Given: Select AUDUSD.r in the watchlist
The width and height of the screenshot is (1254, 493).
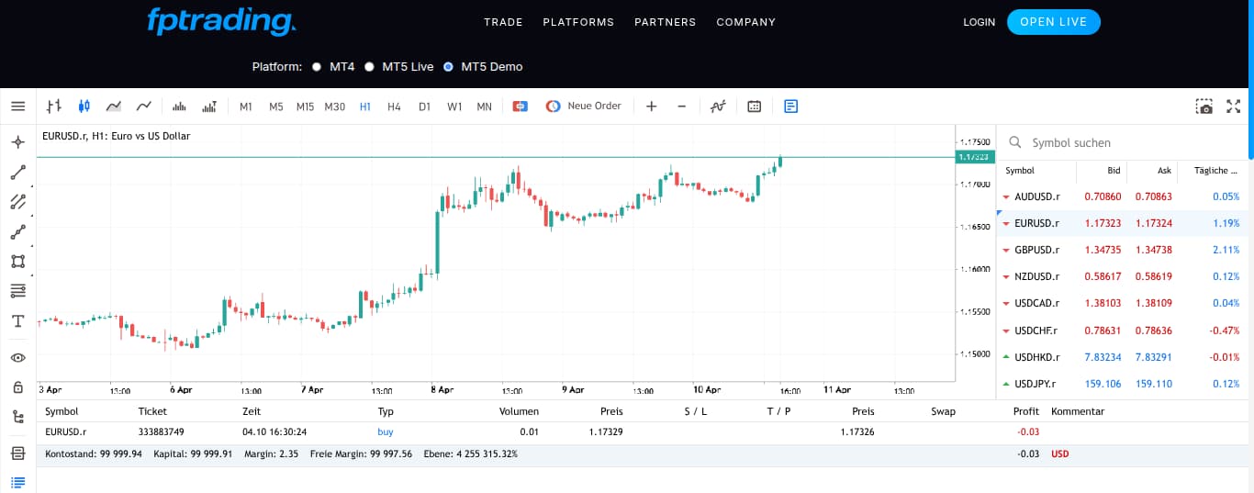Looking at the screenshot, I should tap(1123, 196).
